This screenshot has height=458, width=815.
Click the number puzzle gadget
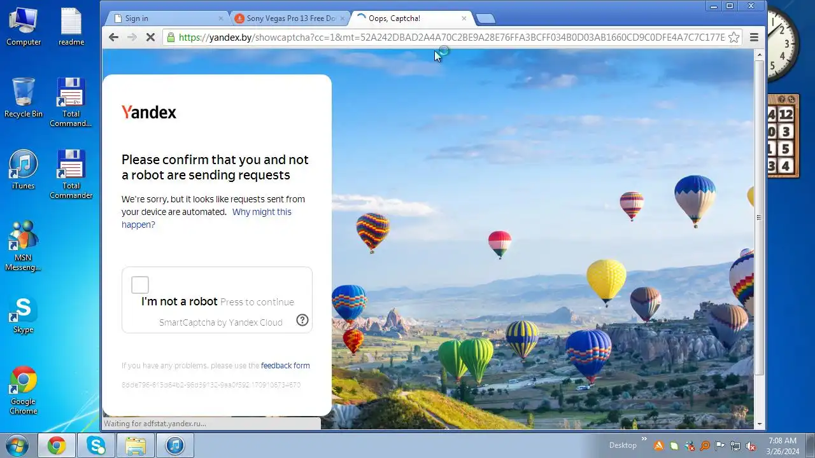(783, 136)
